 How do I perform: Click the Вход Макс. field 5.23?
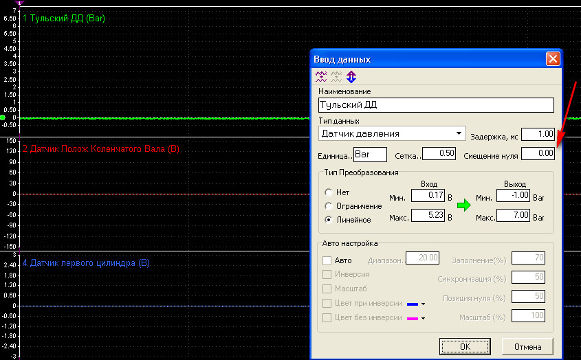pyautogui.click(x=428, y=215)
